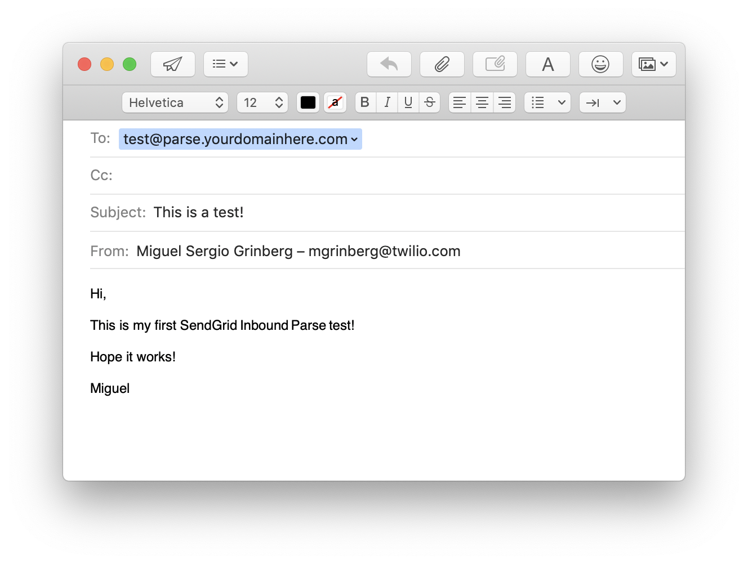Screen dimensions: 748x564
Task: Open the emoji picker smiley icon
Action: click(600, 64)
